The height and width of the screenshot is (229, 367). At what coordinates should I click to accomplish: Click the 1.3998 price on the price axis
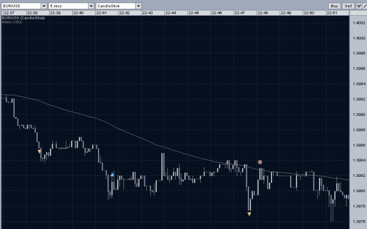point(359,53)
